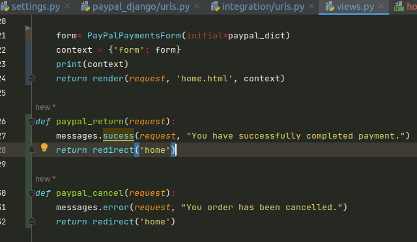Screen dimensions: 417x242
Task: Open the HTML file tab icon at far right
Action: [x=399, y=7]
